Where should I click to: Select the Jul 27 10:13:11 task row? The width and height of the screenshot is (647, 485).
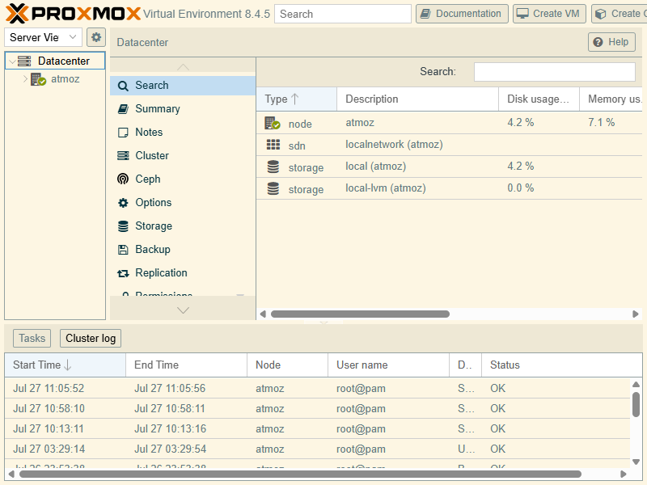317,428
